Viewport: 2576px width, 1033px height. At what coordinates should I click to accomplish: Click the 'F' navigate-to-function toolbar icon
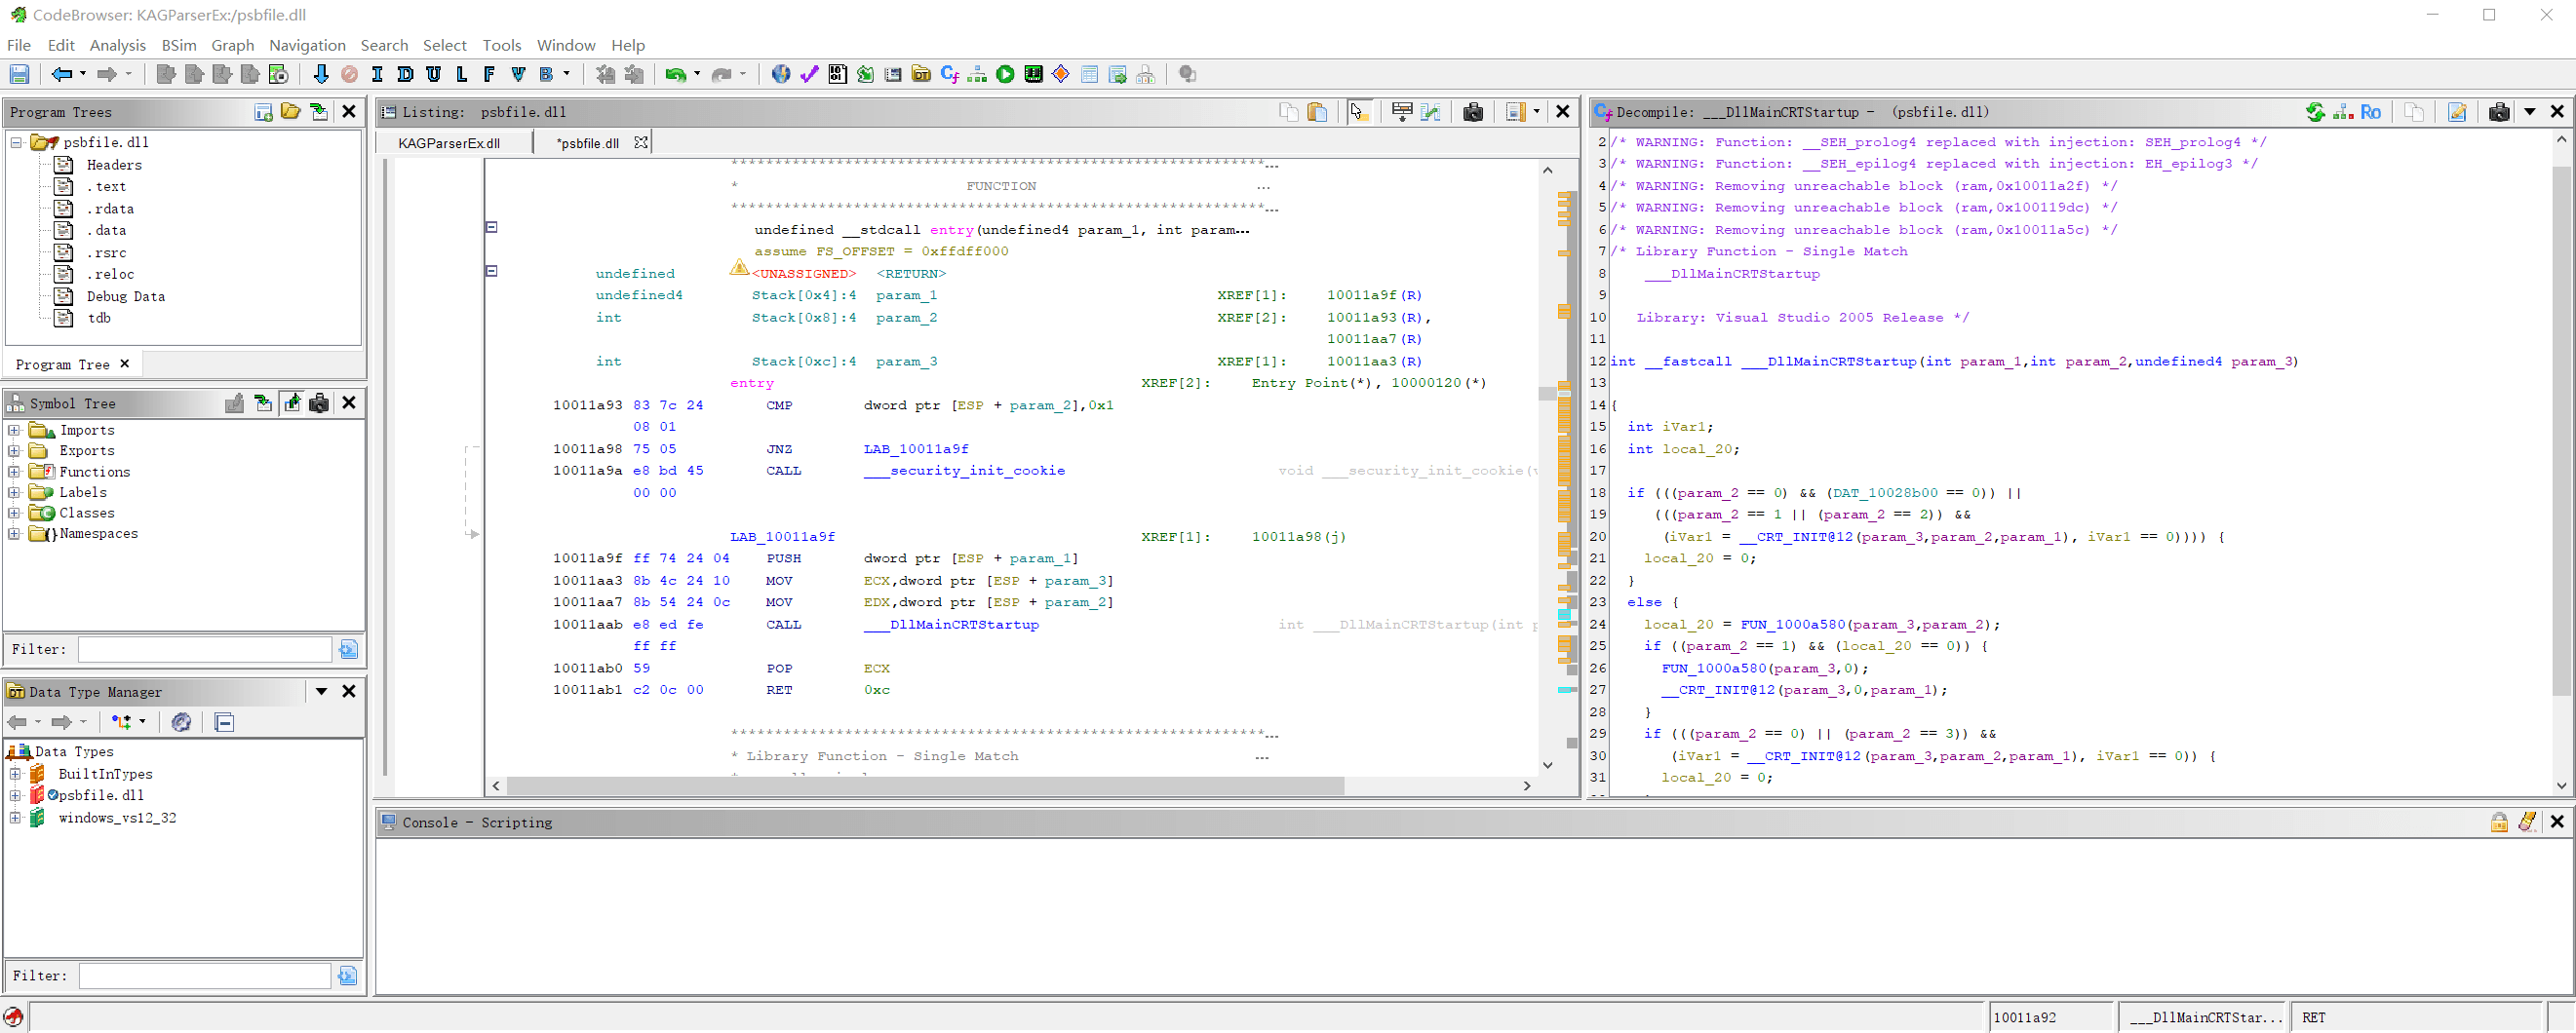489,74
